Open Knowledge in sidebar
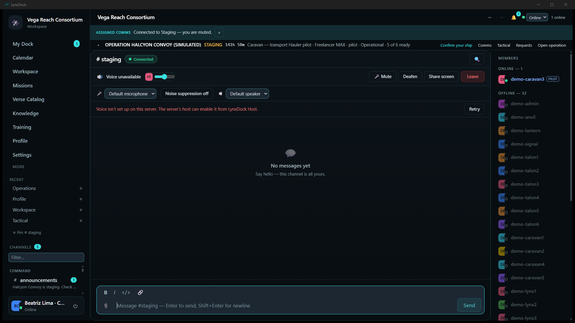This screenshot has width=575, height=323. pos(46,113)
